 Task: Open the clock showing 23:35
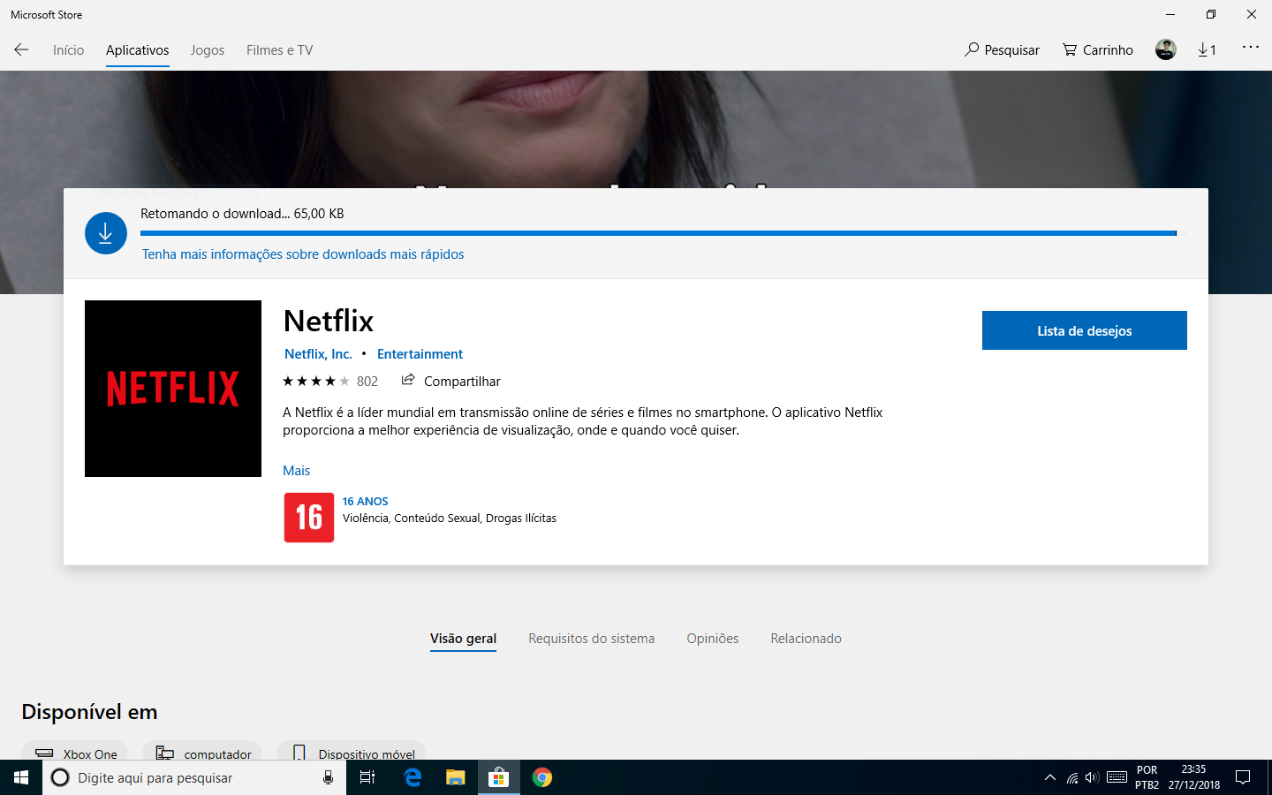point(1194,777)
